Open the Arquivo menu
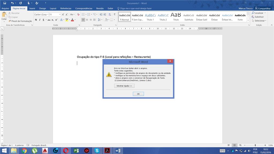The width and height of the screenshot is (274, 154). point(5,8)
